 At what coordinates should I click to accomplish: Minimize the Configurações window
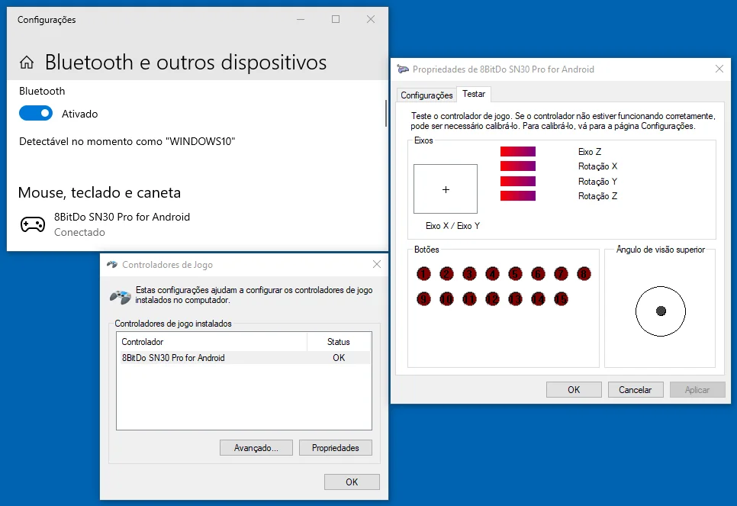click(301, 19)
